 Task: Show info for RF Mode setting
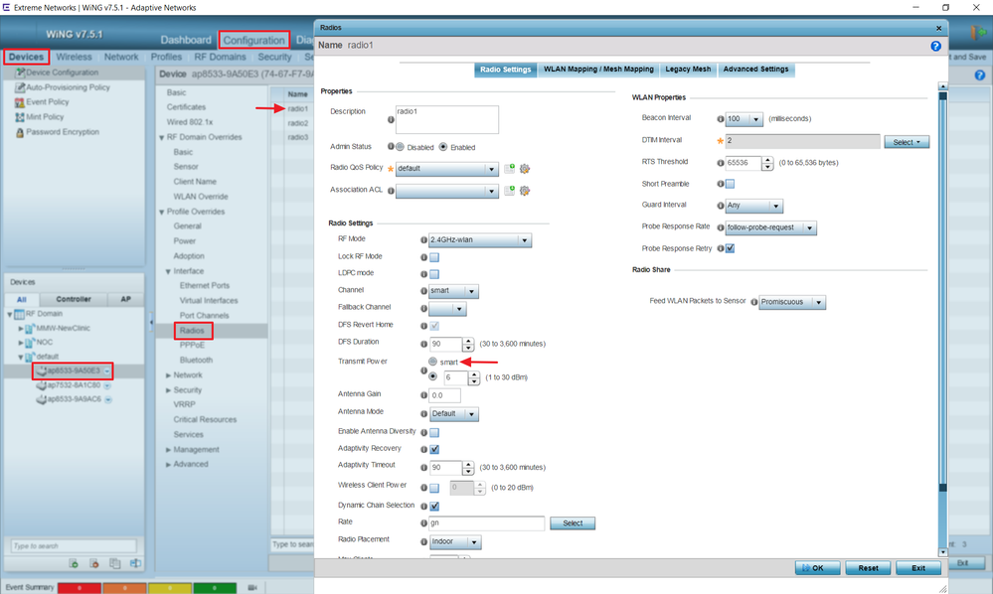(423, 239)
